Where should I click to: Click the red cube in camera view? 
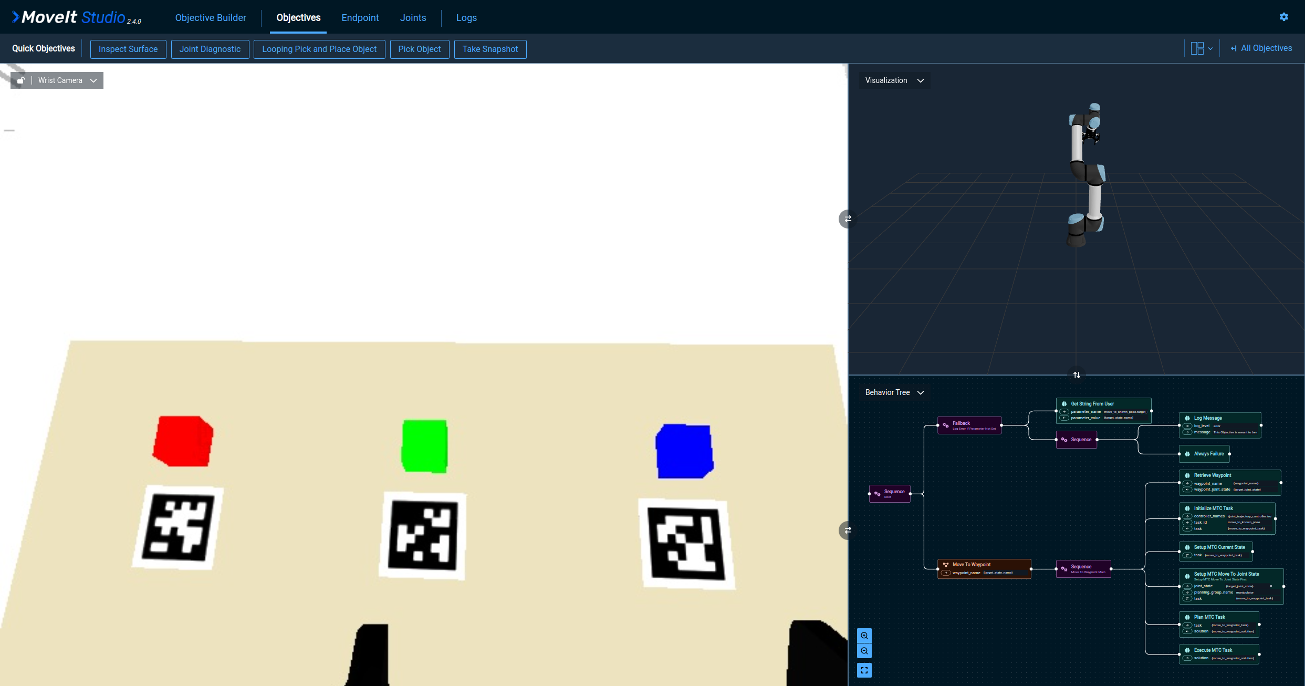pyautogui.click(x=183, y=441)
